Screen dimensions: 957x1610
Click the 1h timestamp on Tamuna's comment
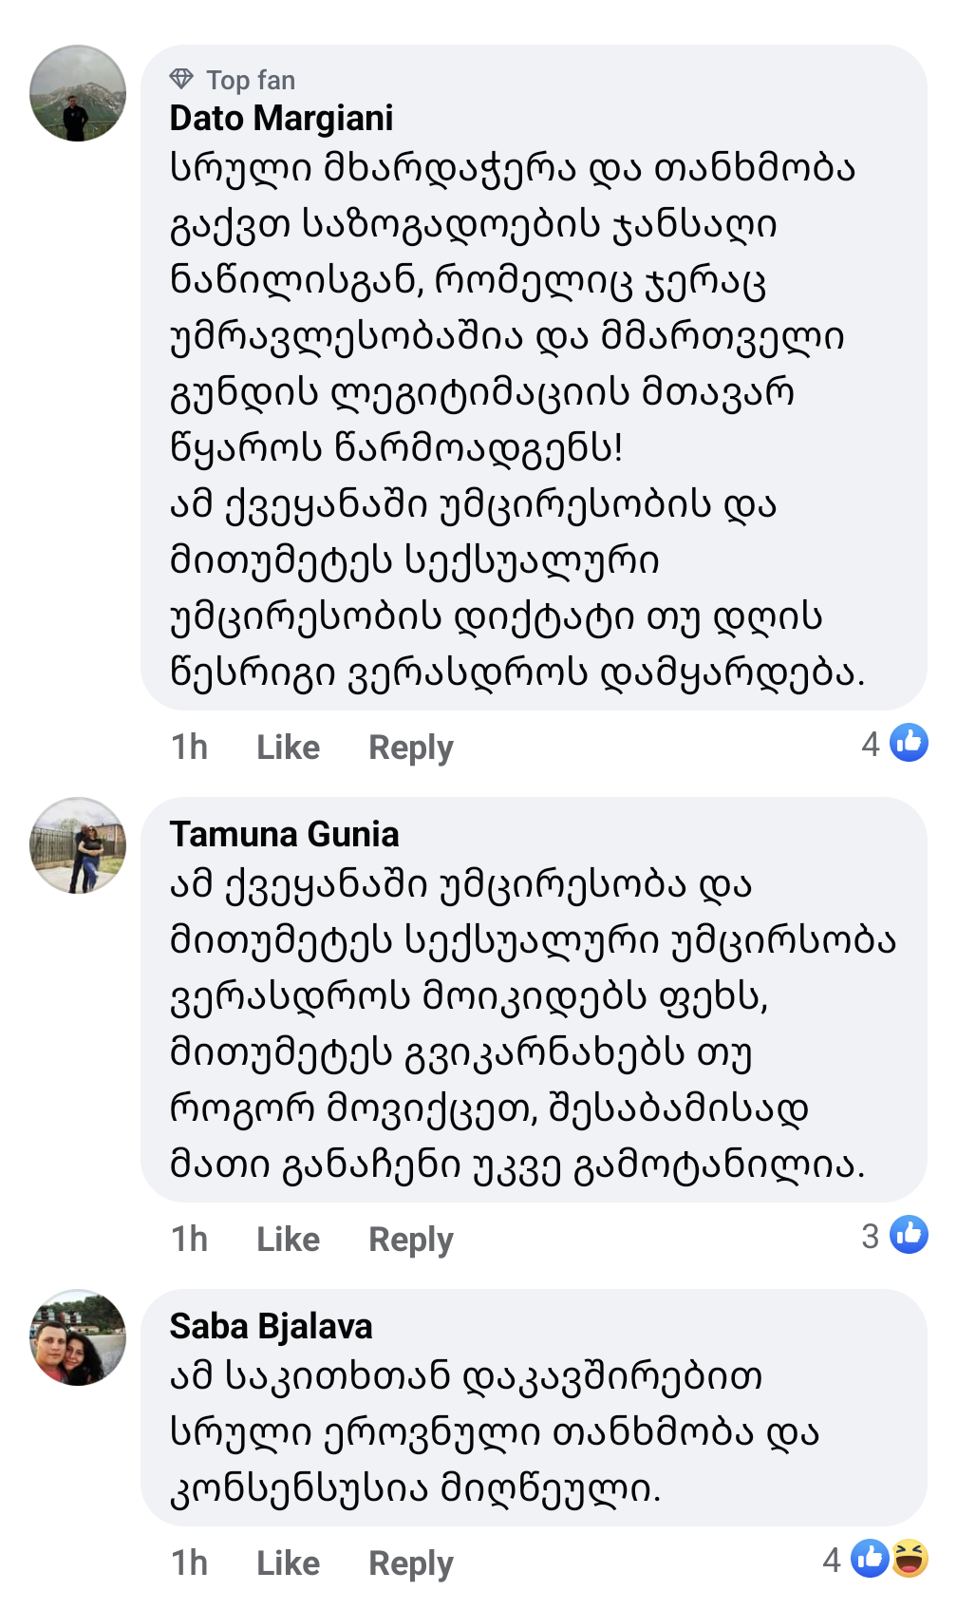[189, 1240]
